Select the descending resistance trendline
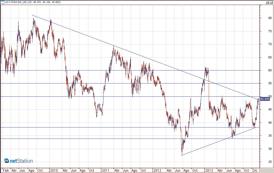 click(x=145, y=57)
